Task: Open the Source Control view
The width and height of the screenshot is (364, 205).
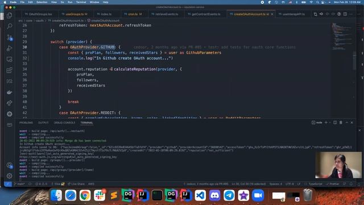Action: pyautogui.click(x=10, y=37)
